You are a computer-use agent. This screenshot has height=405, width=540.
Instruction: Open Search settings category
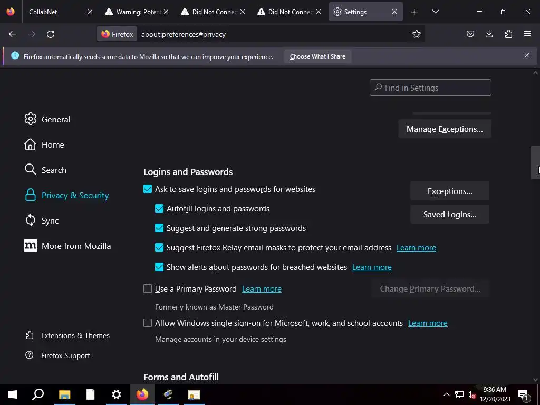pos(45,170)
